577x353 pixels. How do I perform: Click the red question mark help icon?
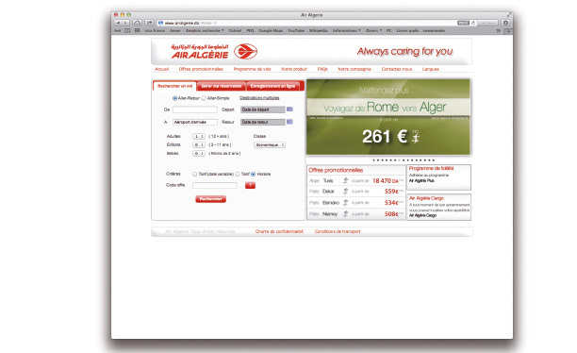[x=250, y=185]
